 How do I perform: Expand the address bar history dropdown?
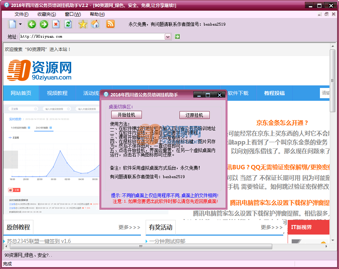(x=168, y=37)
